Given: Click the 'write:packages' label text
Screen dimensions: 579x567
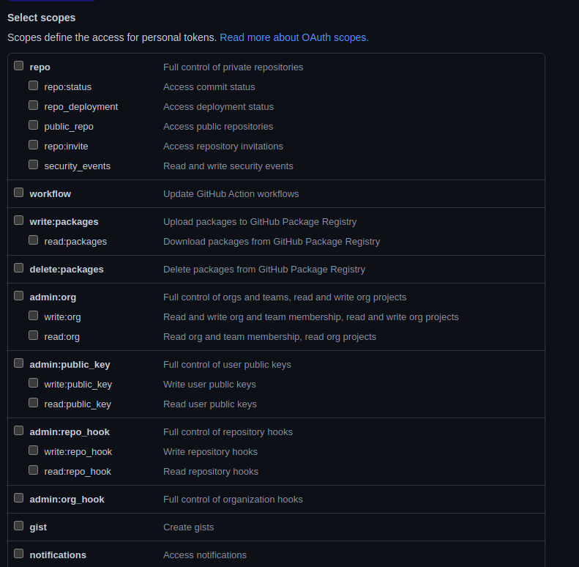Looking at the screenshot, I should click(x=64, y=222).
